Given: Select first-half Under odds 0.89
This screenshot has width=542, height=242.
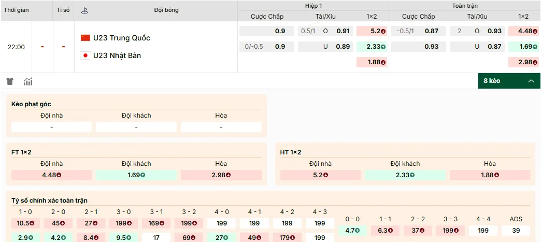Looking at the screenshot, I should (343, 47).
